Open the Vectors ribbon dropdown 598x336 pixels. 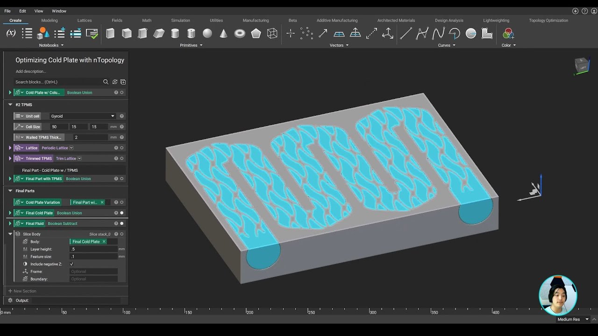coord(339,45)
